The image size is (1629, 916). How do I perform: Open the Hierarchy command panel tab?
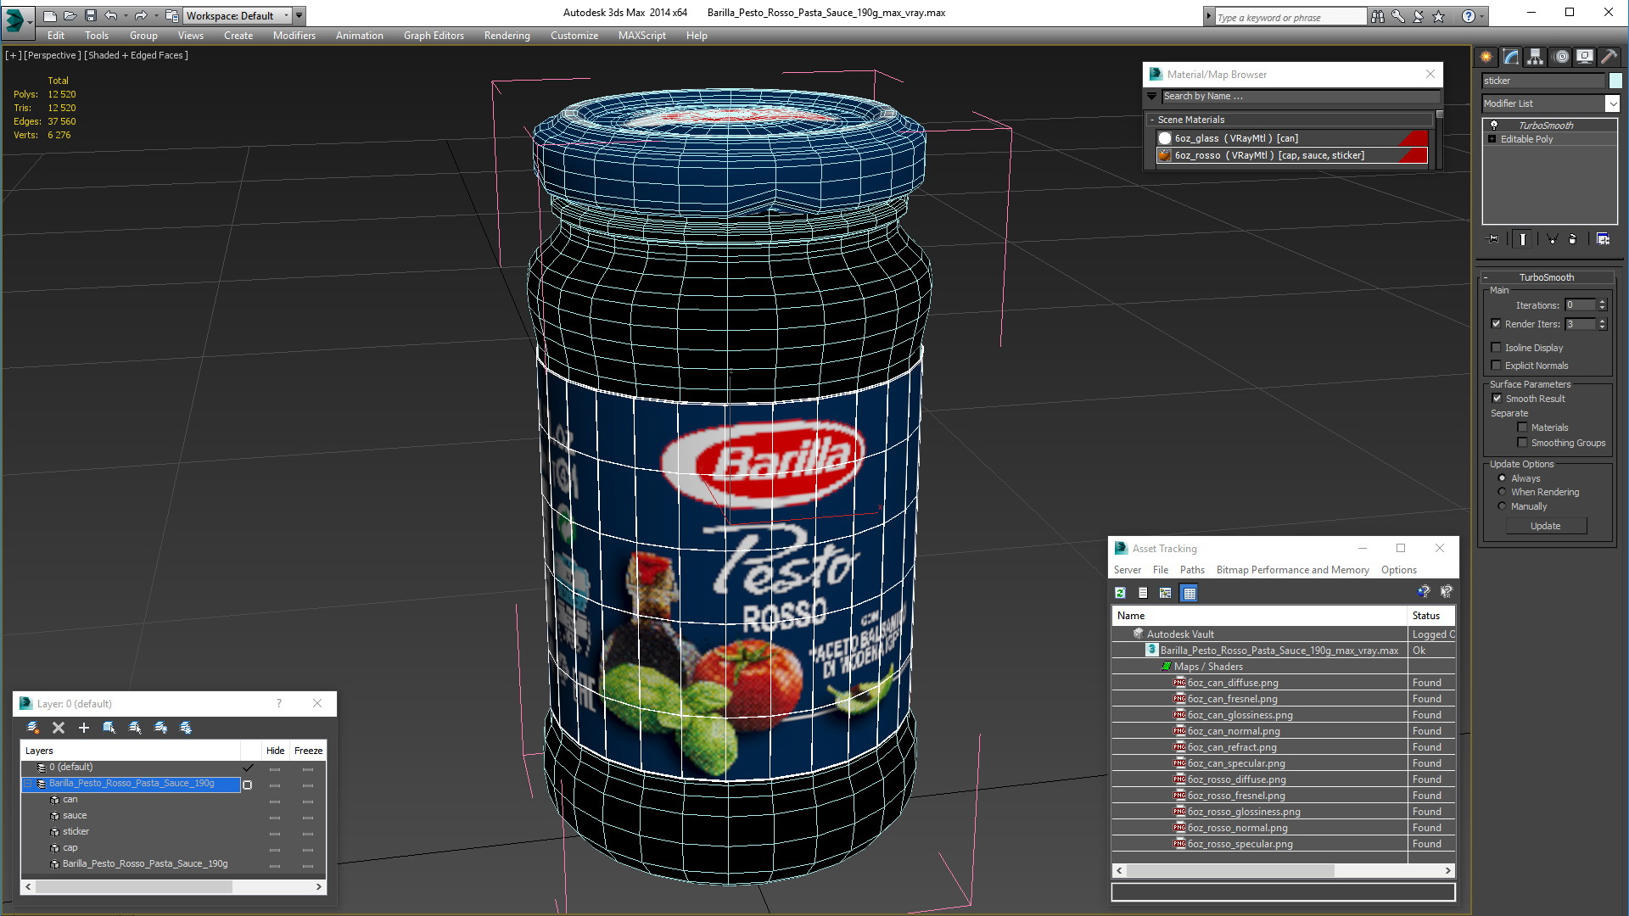point(1536,57)
